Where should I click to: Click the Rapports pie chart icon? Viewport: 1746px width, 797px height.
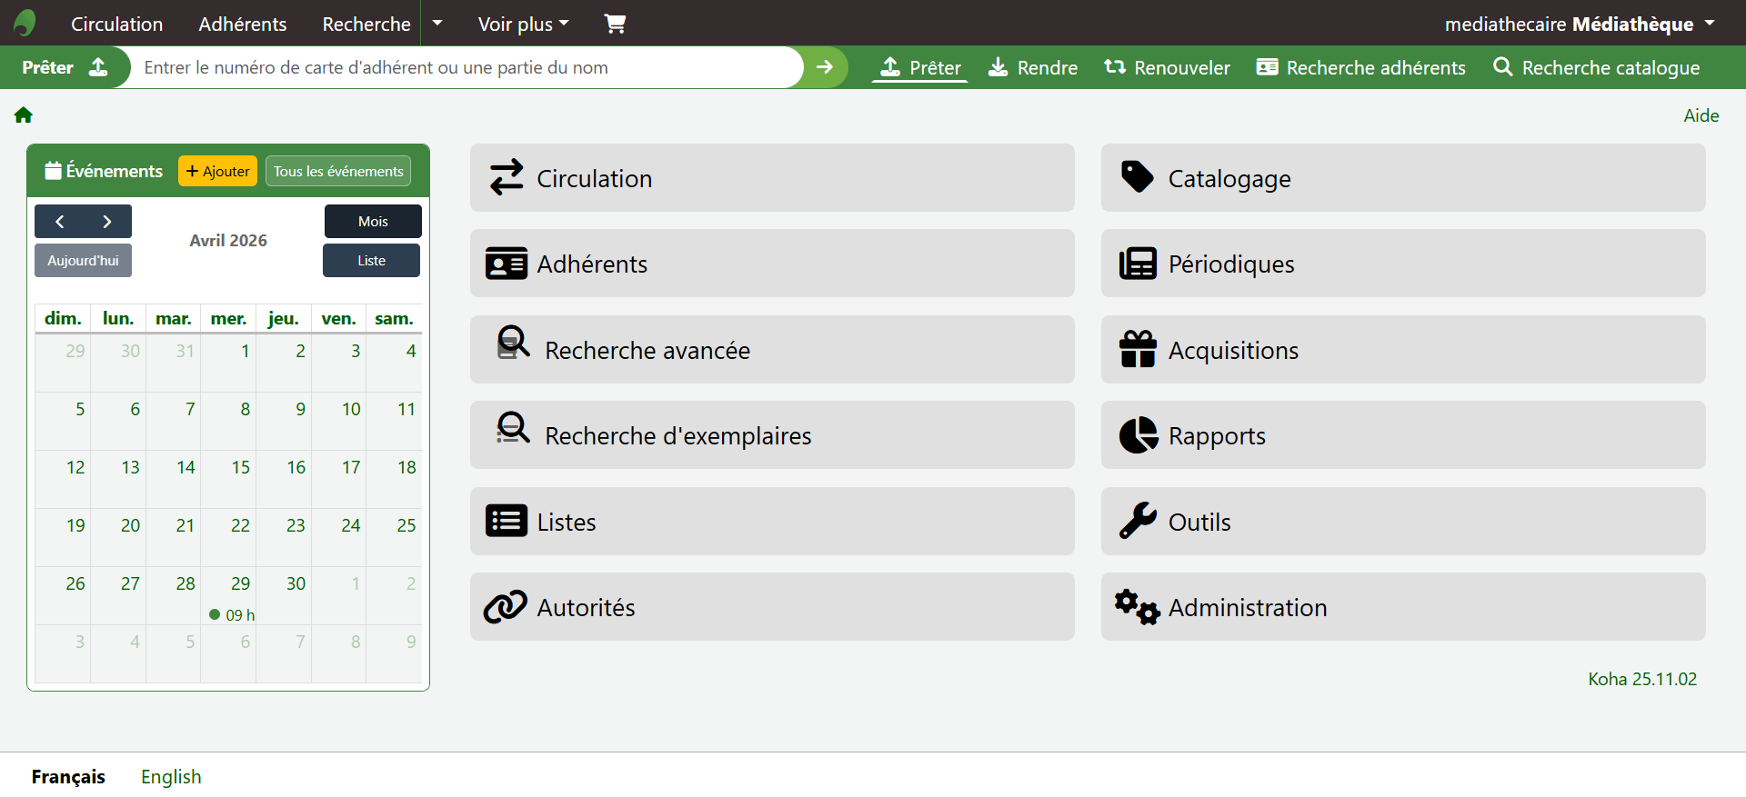tap(1139, 435)
